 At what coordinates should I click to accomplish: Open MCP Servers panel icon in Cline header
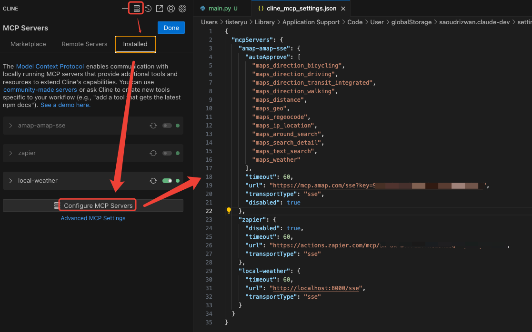(x=136, y=9)
